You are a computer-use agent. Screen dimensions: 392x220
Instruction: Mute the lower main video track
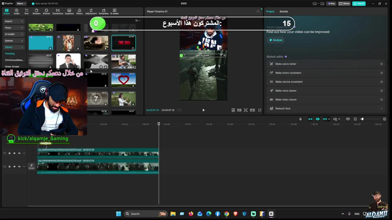point(19,167)
